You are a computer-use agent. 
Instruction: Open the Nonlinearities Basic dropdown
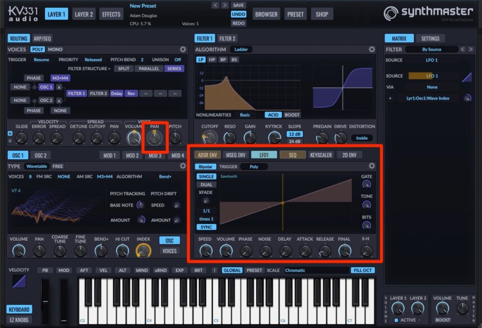pyautogui.click(x=245, y=115)
